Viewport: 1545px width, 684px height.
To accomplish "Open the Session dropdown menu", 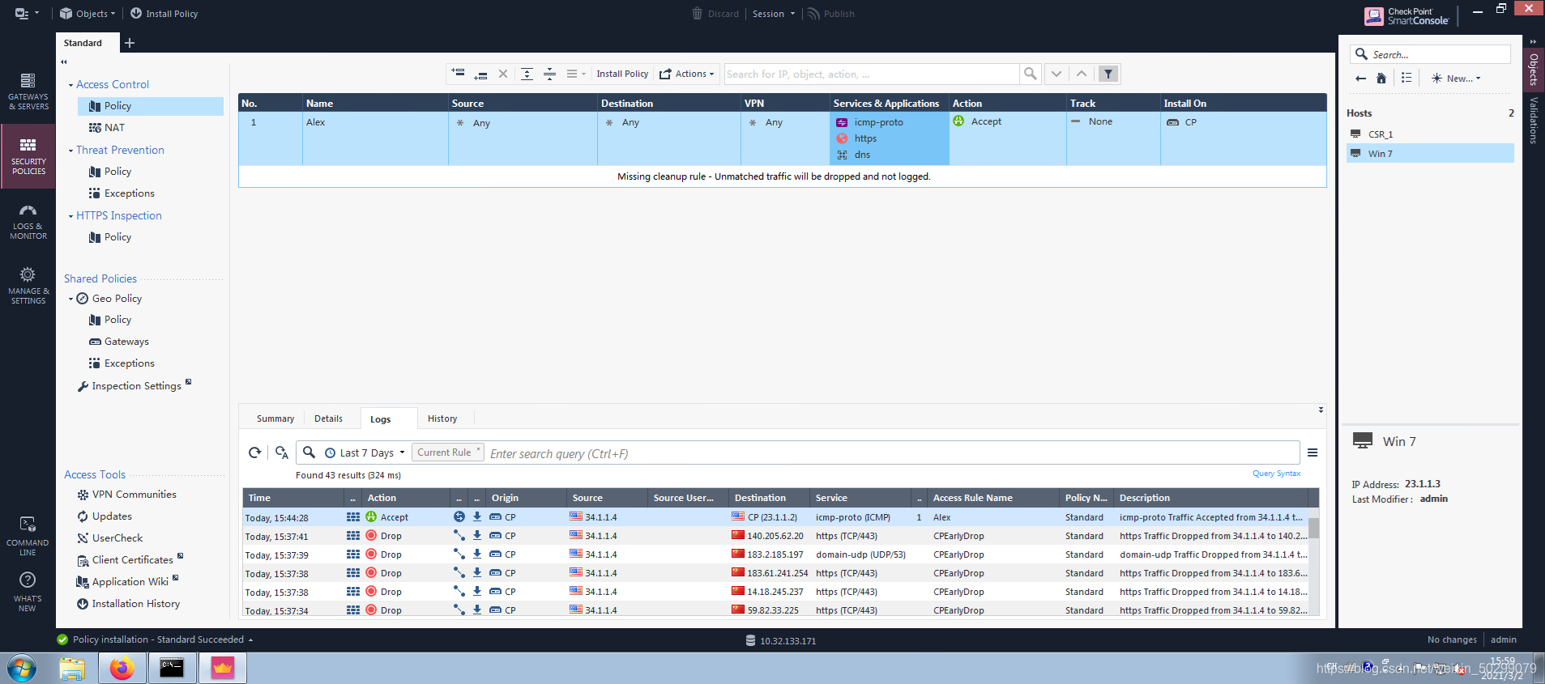I will coord(774,14).
